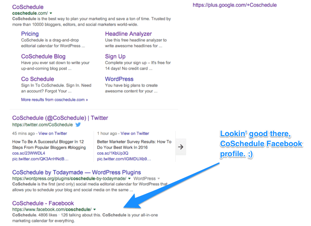Open the CoSchedule - Facebook result

tap(43, 203)
